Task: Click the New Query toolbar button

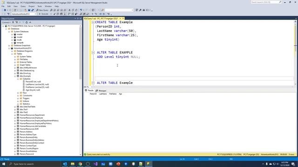Action: pos(42,10)
